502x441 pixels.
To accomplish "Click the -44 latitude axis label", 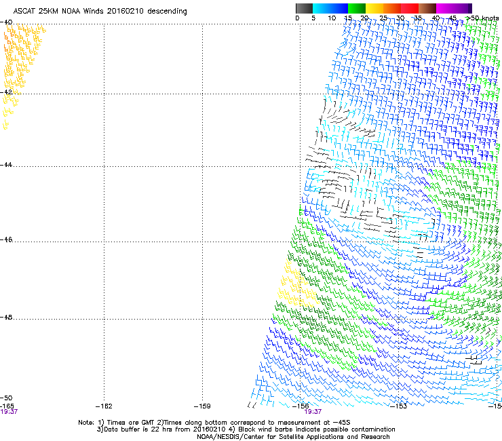I will (6, 165).
